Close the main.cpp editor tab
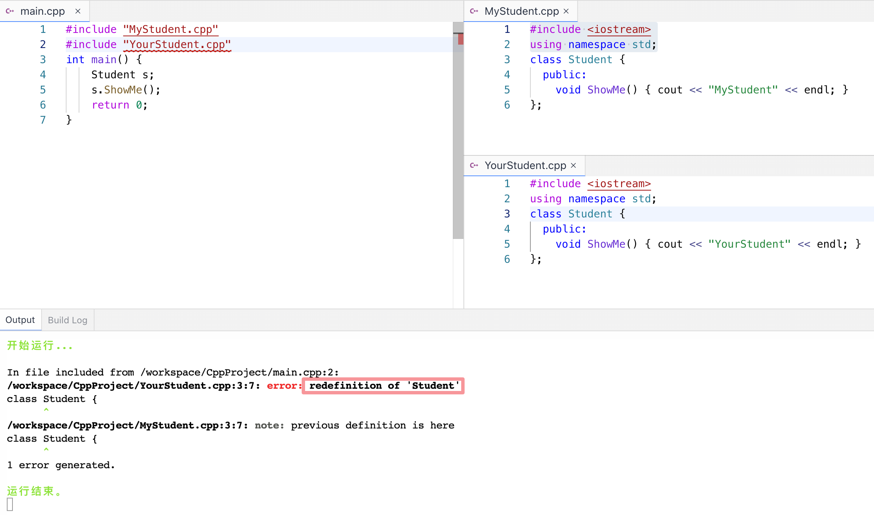The height and width of the screenshot is (515, 874). (x=78, y=11)
